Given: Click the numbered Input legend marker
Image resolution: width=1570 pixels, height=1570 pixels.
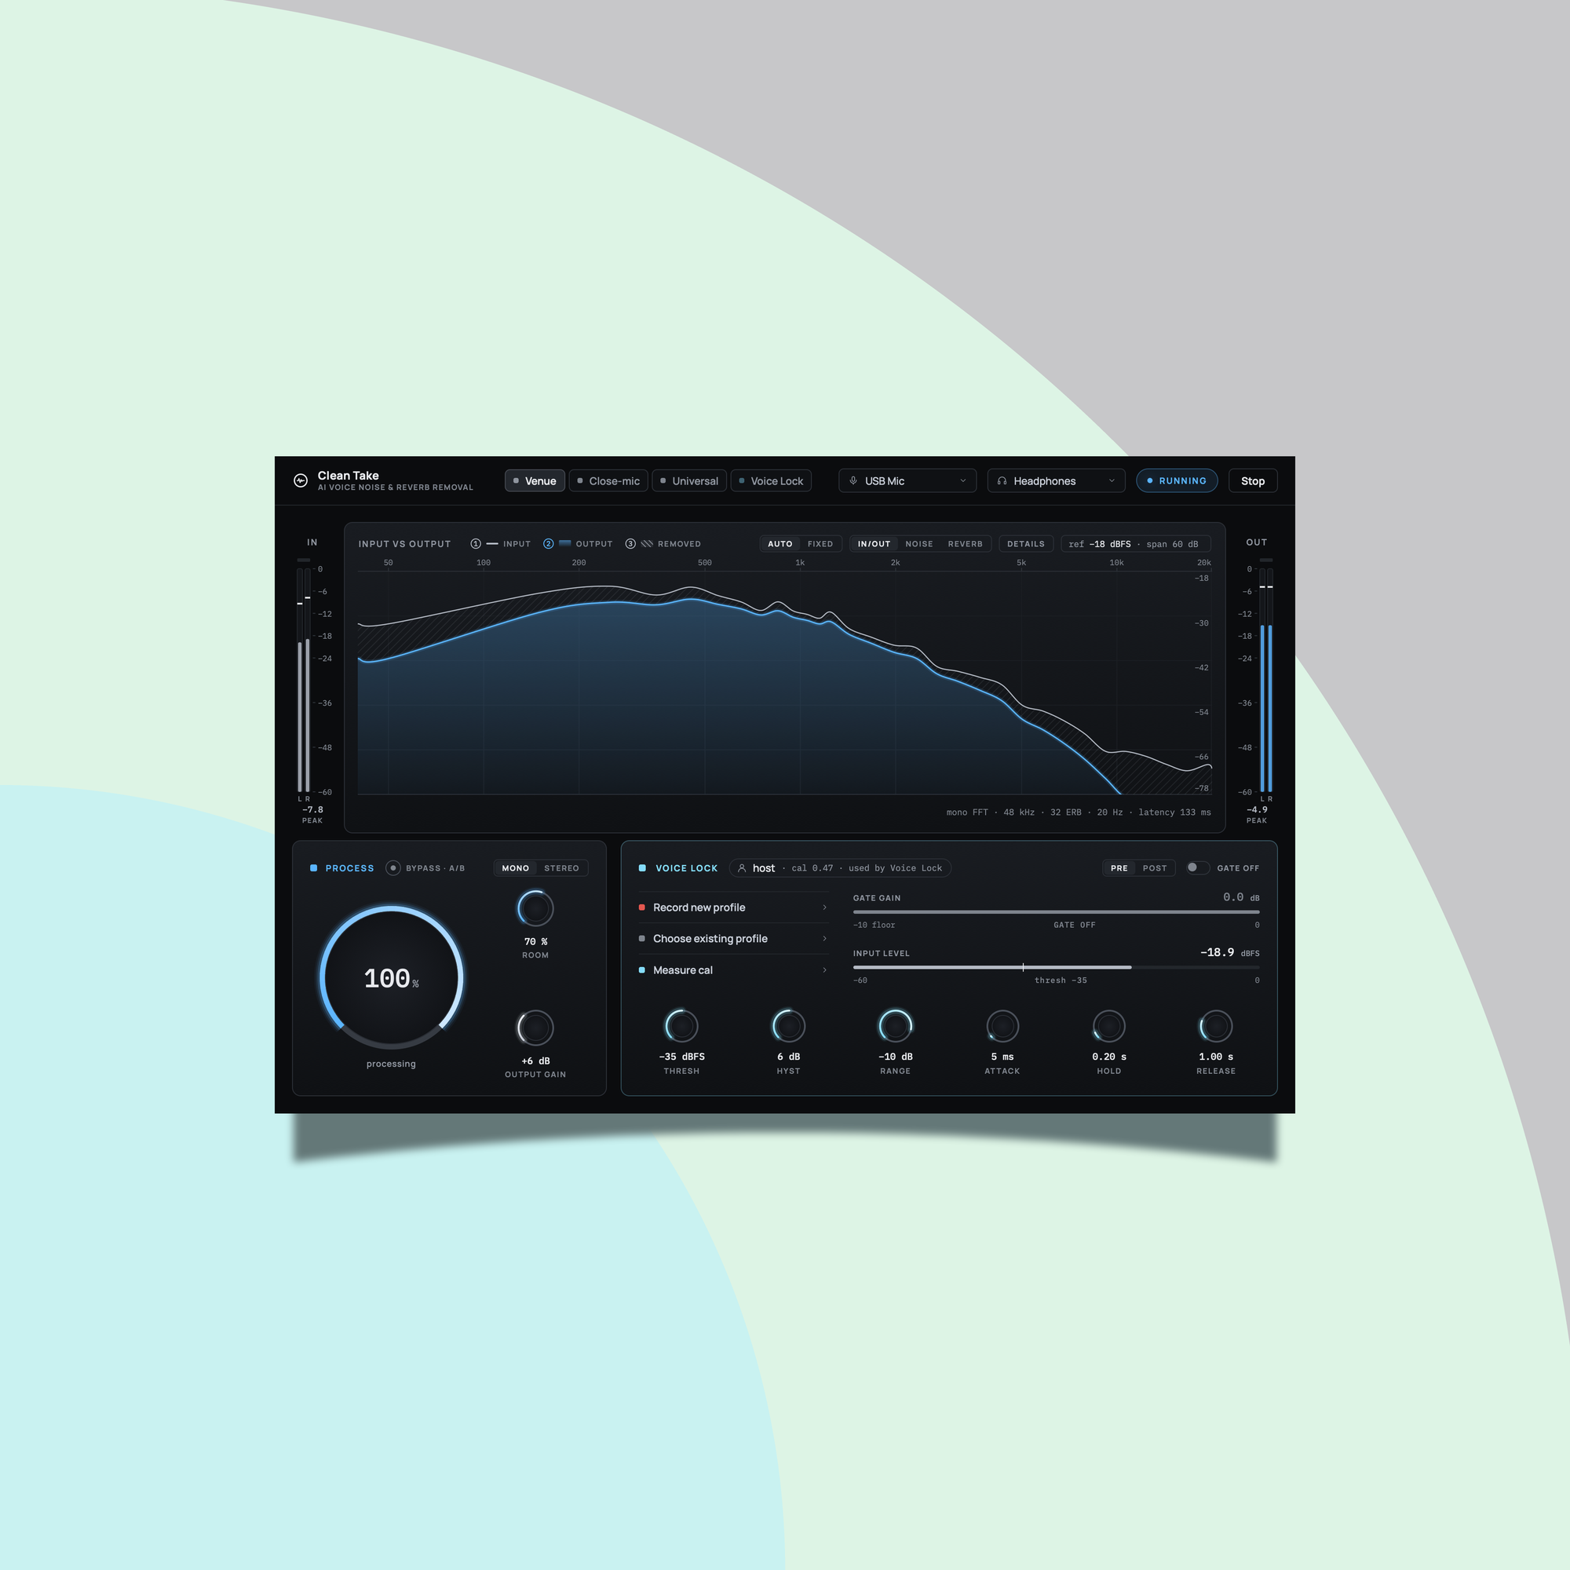Looking at the screenshot, I should point(476,544).
